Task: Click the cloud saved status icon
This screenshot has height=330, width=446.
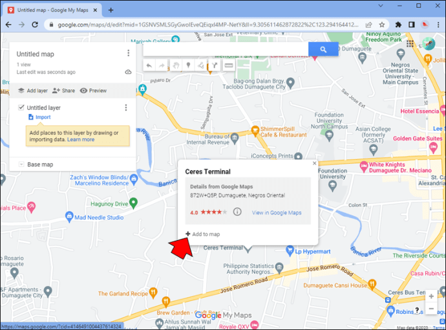Action: (x=128, y=72)
